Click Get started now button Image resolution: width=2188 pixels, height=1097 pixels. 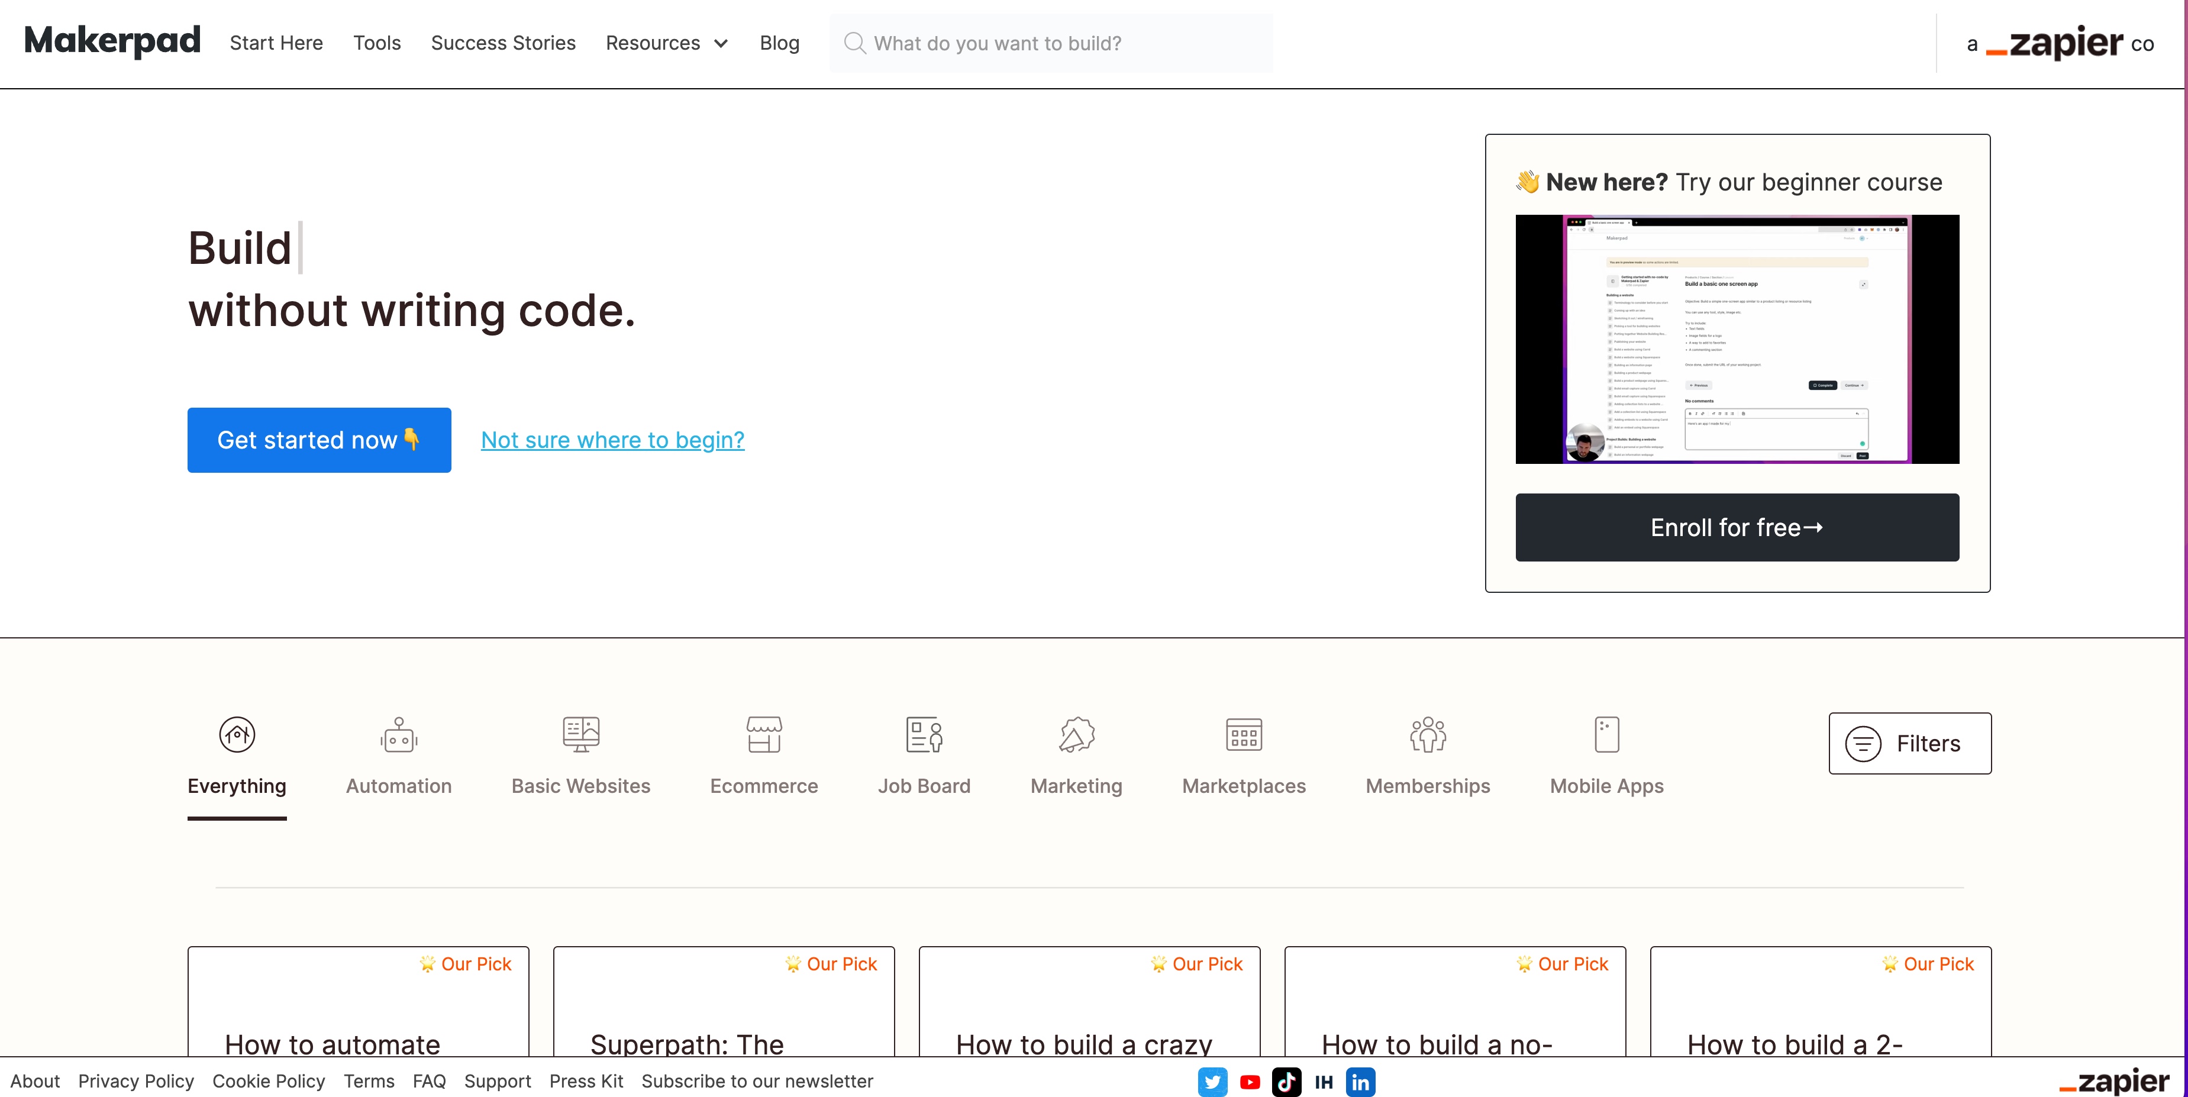pos(319,440)
